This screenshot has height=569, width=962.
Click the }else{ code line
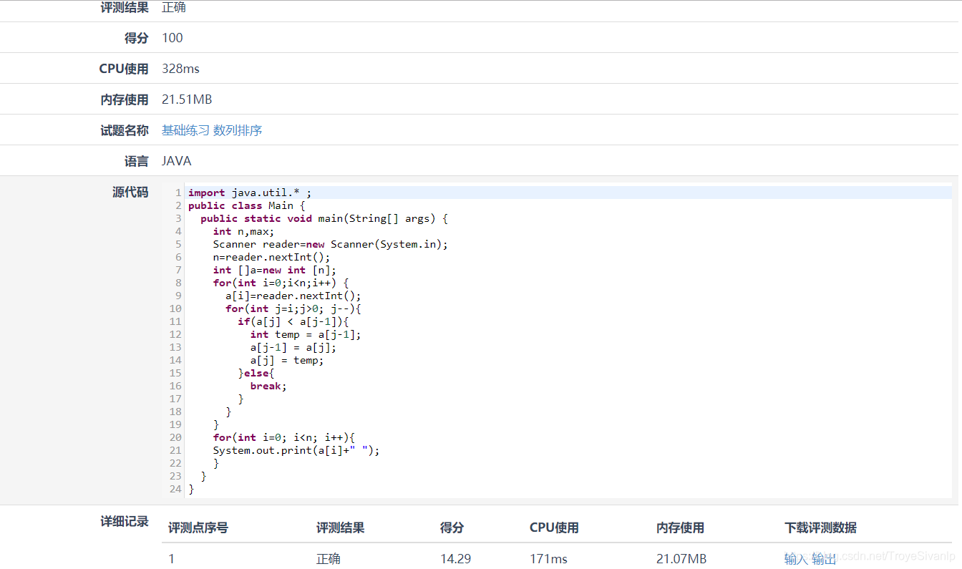[256, 373]
